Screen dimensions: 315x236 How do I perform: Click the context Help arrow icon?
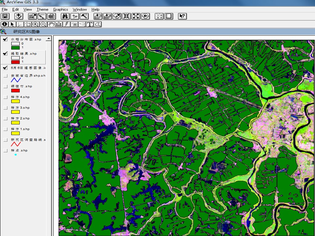pyautogui.click(x=182, y=16)
